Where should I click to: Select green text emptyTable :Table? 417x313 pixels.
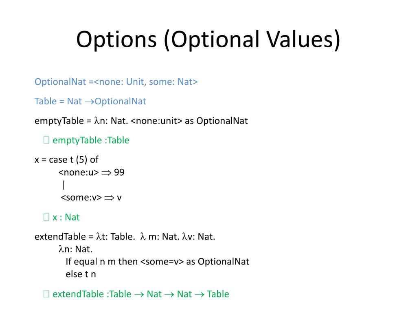pyautogui.click(x=91, y=140)
